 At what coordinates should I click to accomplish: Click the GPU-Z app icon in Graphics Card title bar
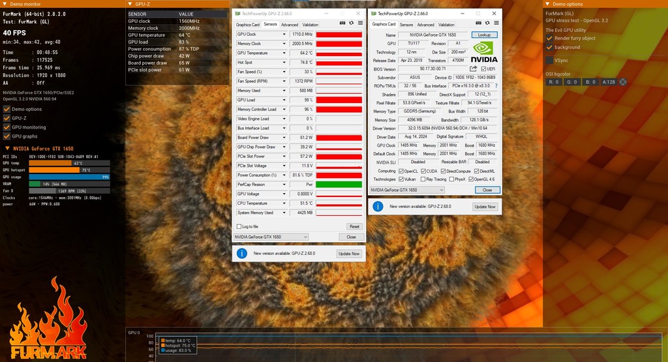374,14
